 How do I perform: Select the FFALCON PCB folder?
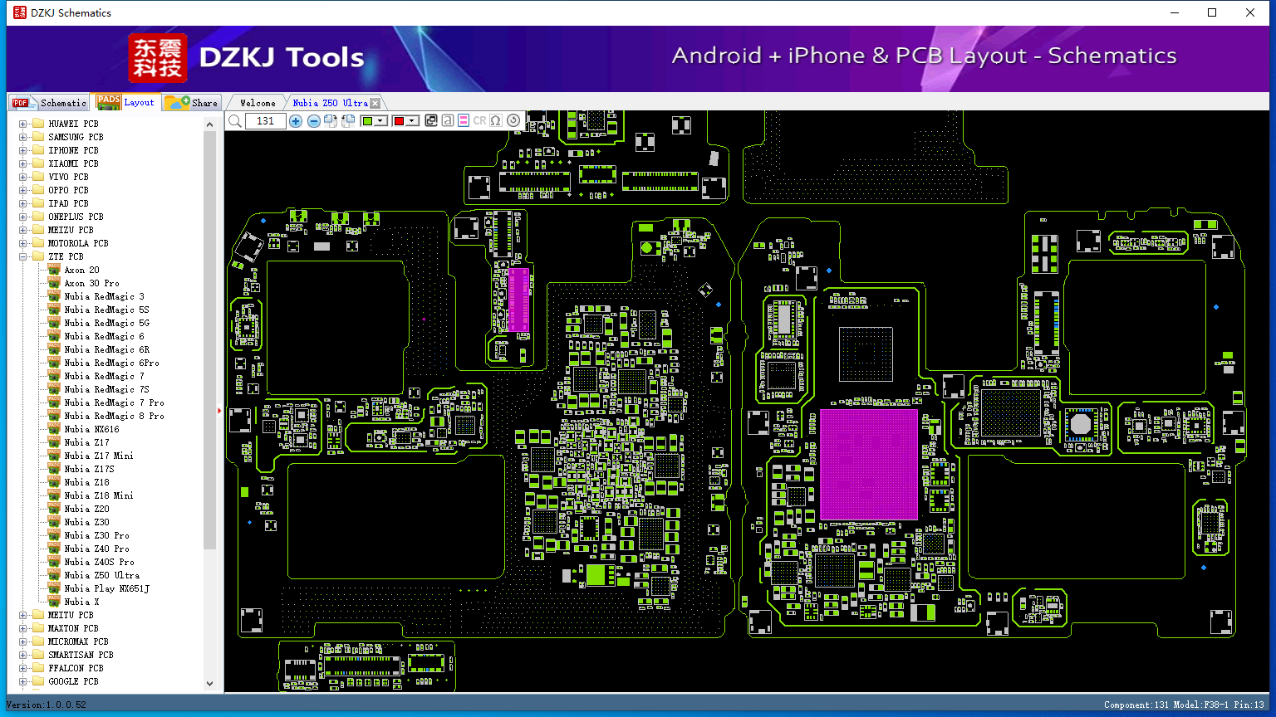(x=76, y=668)
